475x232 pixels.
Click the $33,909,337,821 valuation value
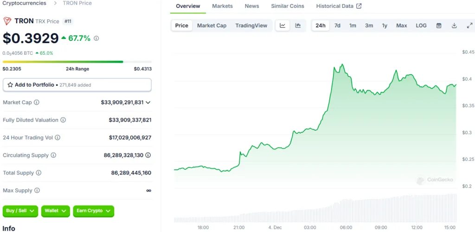(130, 120)
